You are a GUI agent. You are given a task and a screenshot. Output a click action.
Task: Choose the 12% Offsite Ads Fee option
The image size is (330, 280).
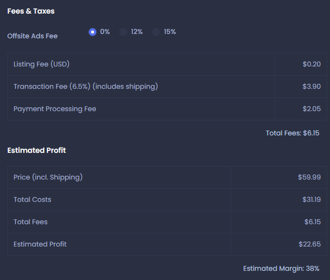123,32
